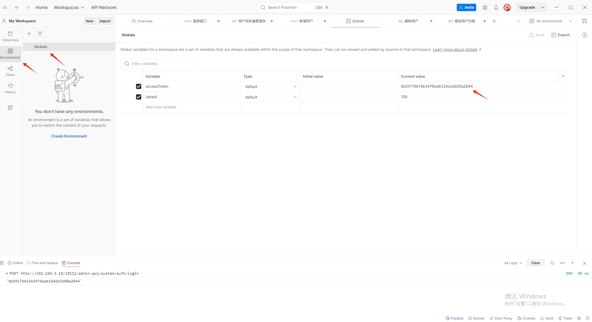Click the Create Environment link
592x322 pixels.
coord(69,136)
